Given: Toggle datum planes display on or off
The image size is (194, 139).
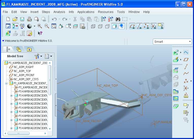Looking at the screenshot, I should (132, 26).
